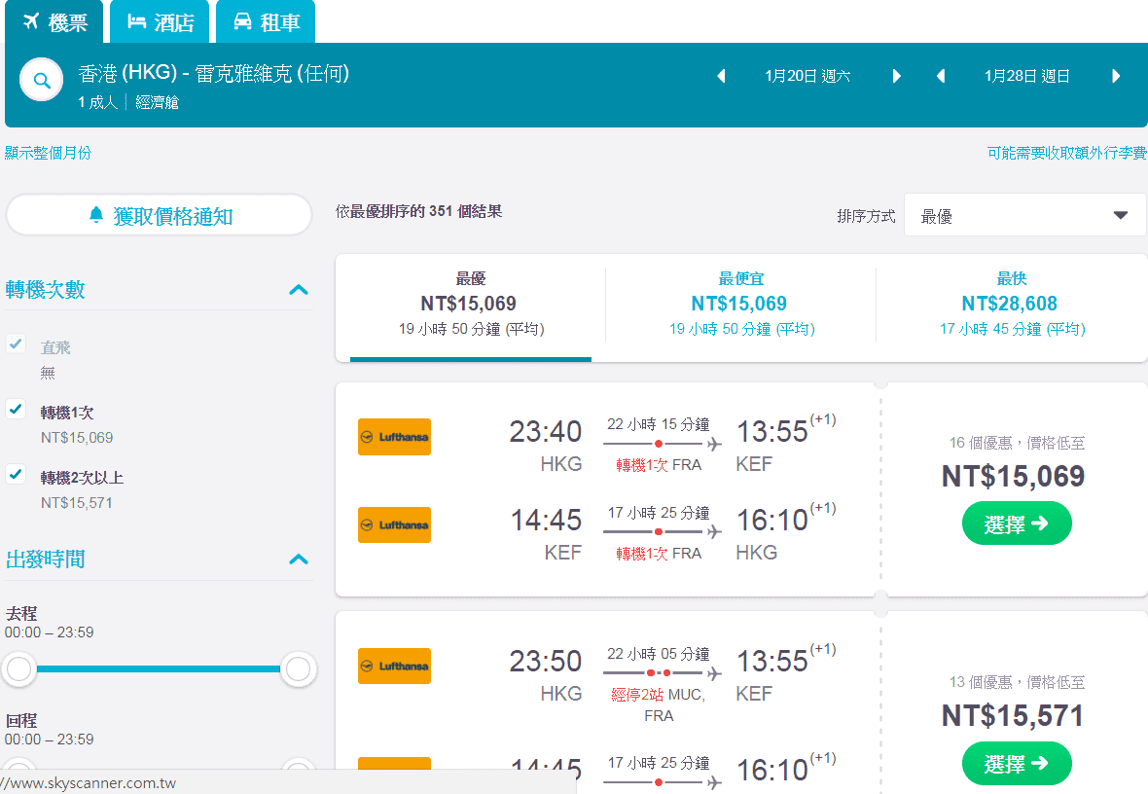Image resolution: width=1148 pixels, height=794 pixels.
Task: Click Lufthansa logo of 14:45 KEF flight
Action: tap(394, 525)
